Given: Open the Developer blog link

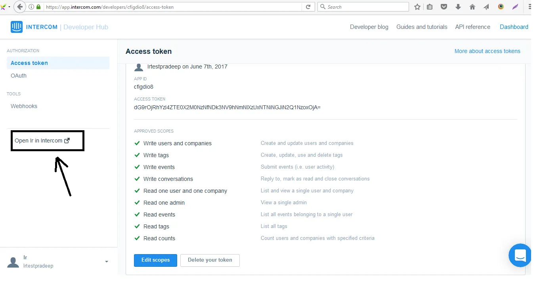Looking at the screenshot, I should (x=369, y=27).
